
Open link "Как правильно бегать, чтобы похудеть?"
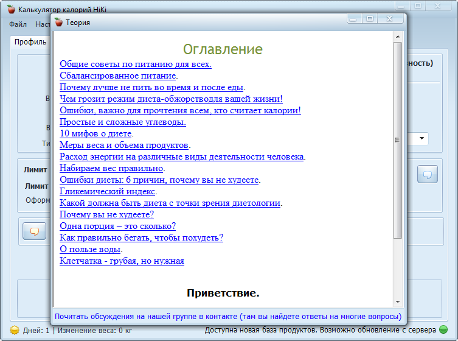(x=141, y=237)
